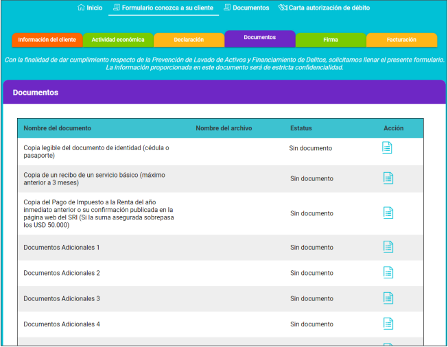The width and height of the screenshot is (448, 347).
Task: Switch to Información del cliente tab
Action: 47,40
